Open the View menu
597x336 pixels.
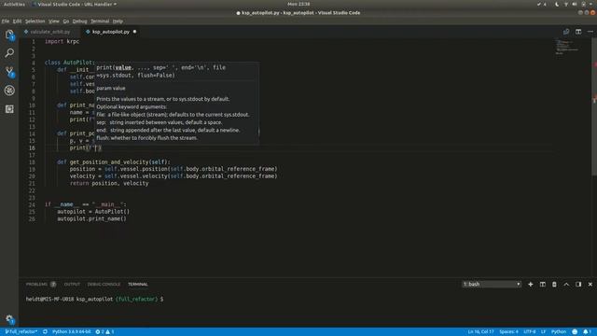click(x=54, y=21)
